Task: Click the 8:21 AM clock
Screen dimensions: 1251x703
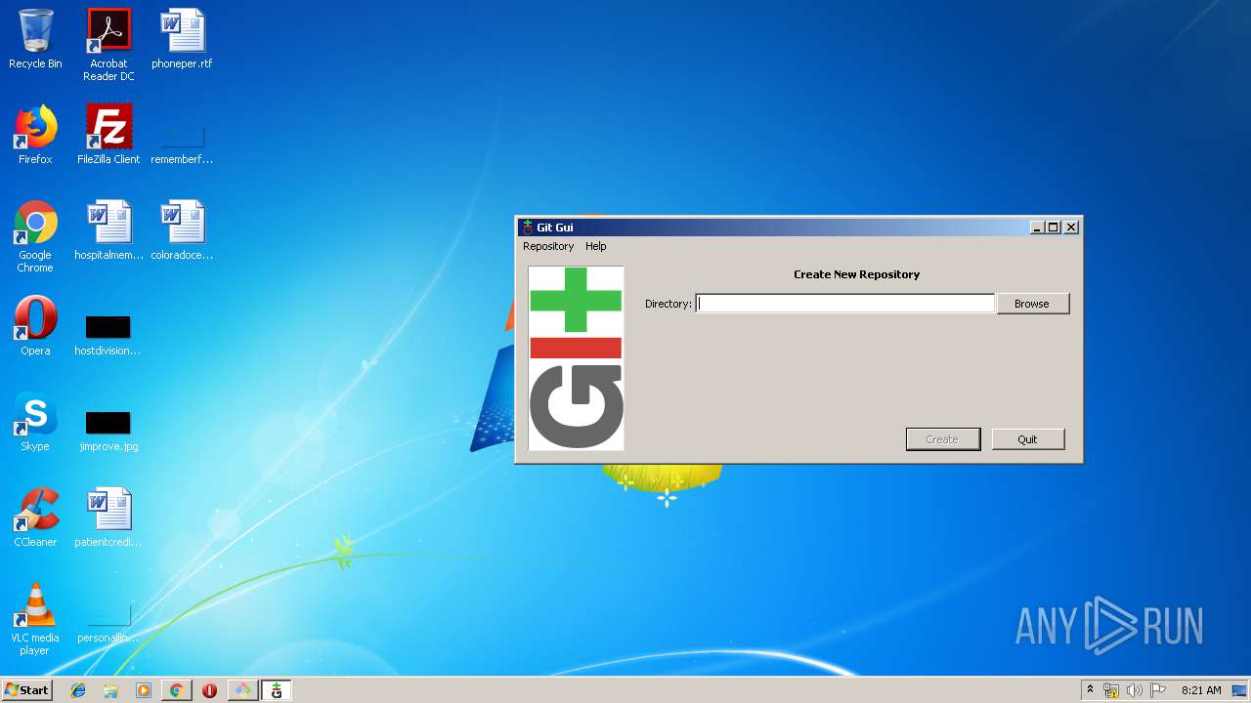Action: 1201,690
